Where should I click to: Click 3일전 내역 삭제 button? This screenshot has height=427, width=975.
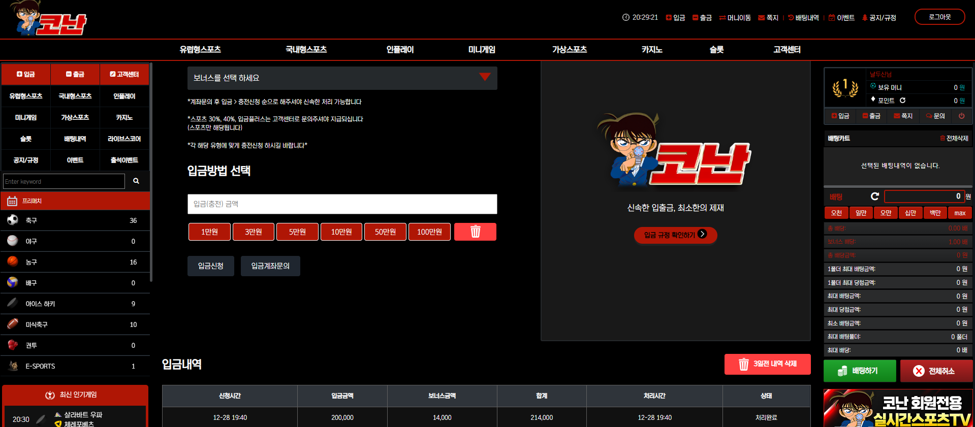coord(767,364)
